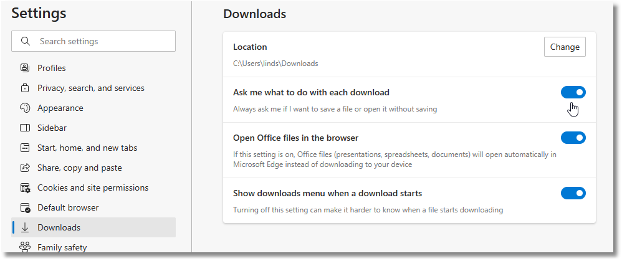Click the magnifier icon in search box
The image size is (622, 261).
tap(26, 41)
